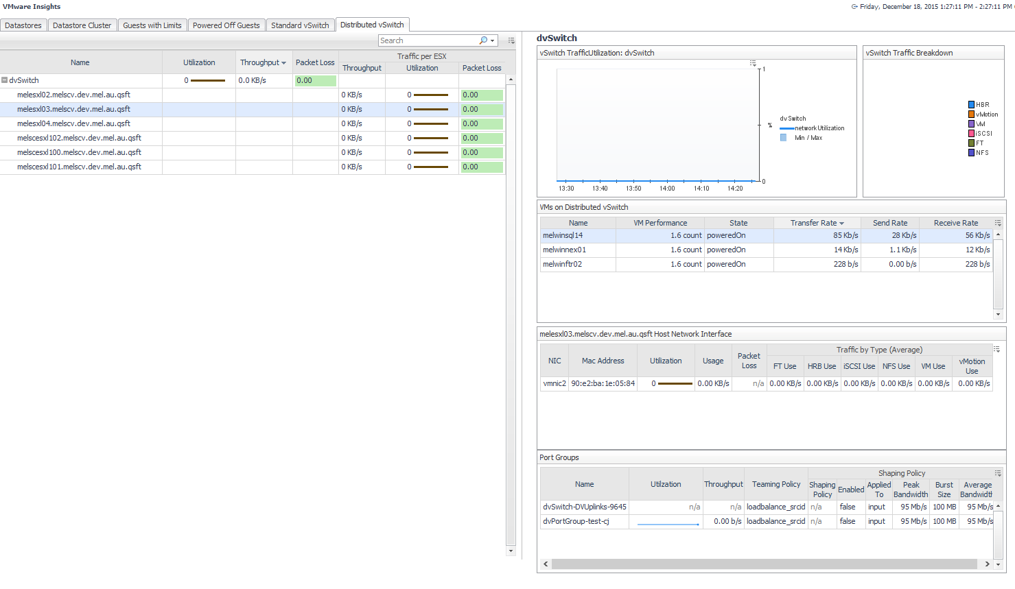Image resolution: width=1015 pixels, height=589 pixels.
Task: Click the Name column header in vSwitch table
Action: (x=80, y=62)
